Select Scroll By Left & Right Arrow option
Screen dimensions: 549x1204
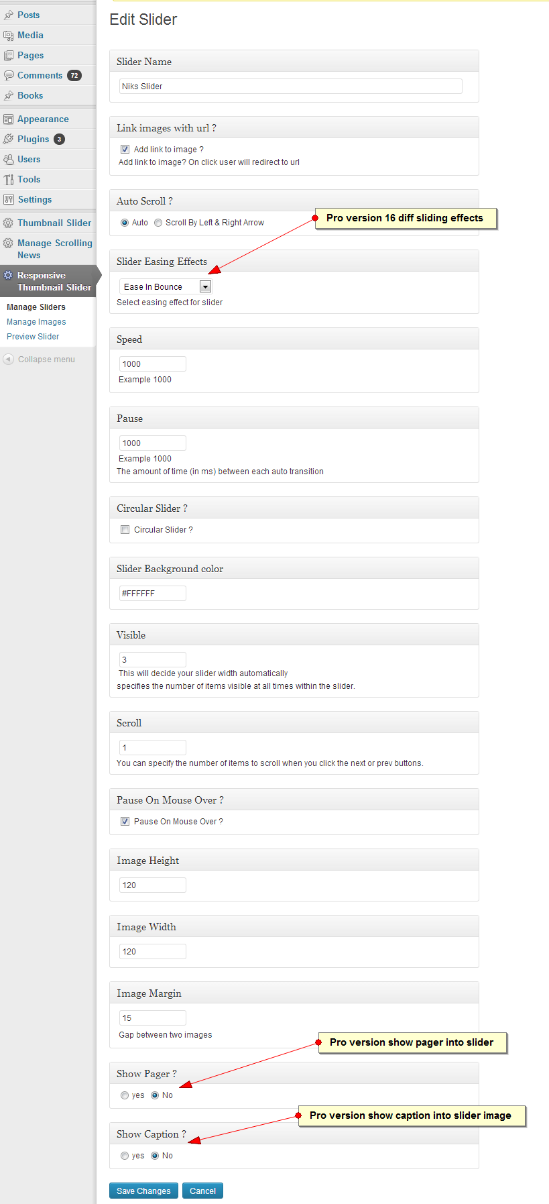click(x=158, y=223)
